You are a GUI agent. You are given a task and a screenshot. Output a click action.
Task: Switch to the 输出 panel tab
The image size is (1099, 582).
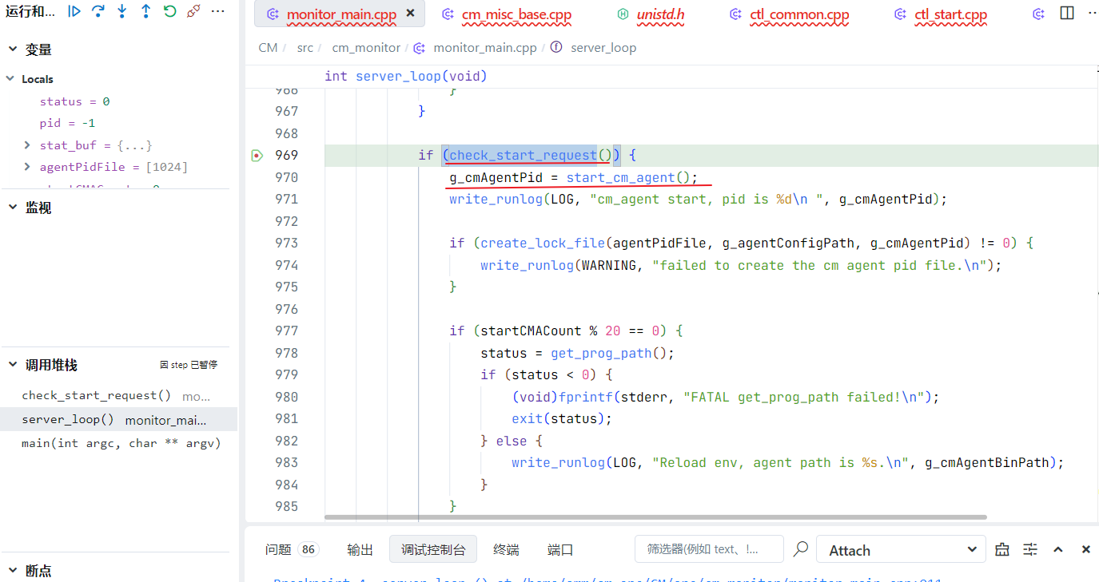click(360, 549)
